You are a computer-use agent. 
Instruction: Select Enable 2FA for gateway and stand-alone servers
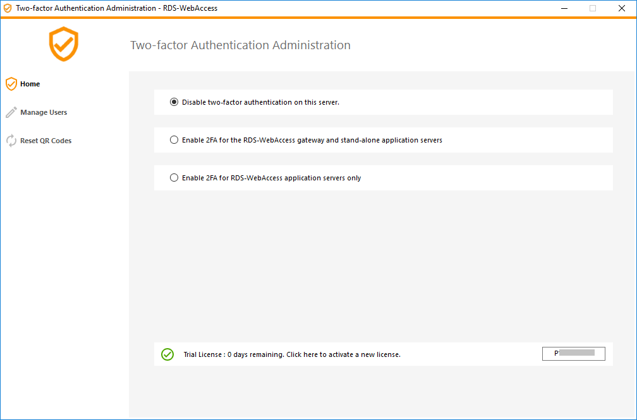point(174,140)
